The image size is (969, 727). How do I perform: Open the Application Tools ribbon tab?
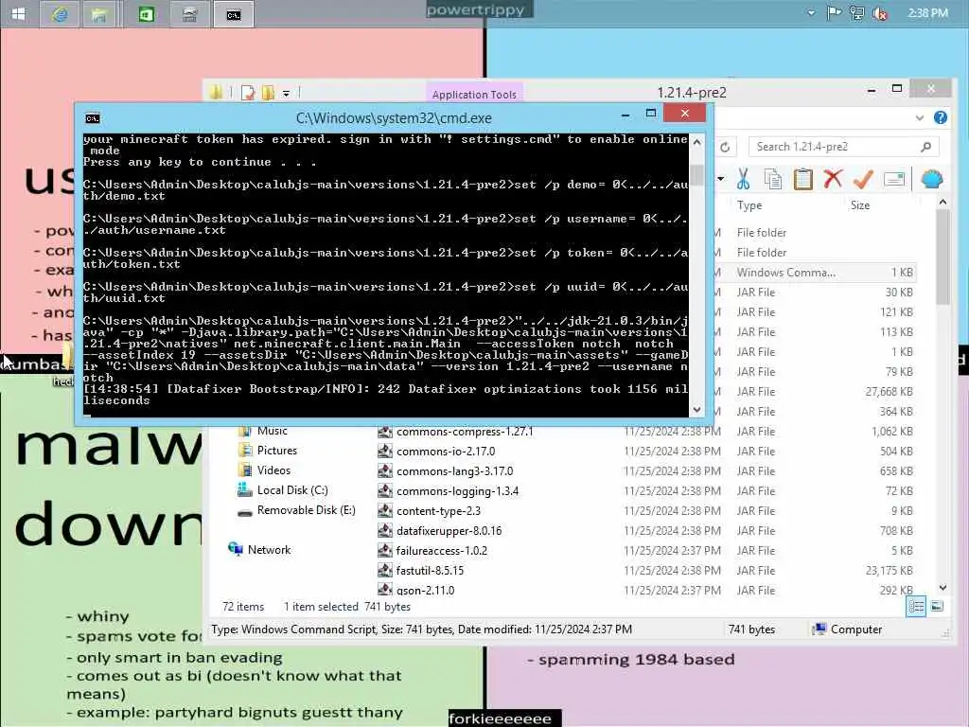coord(474,94)
